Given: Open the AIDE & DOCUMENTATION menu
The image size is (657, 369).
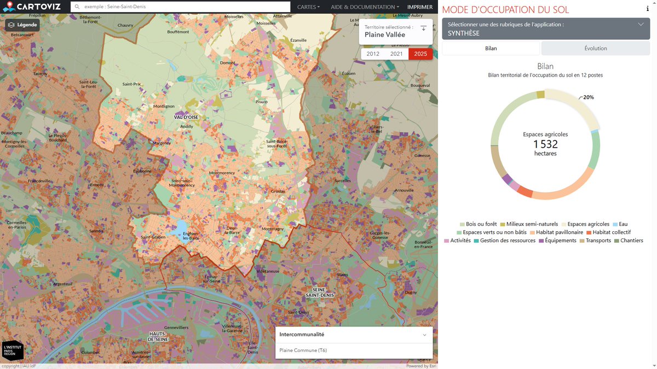Looking at the screenshot, I should coord(365,7).
